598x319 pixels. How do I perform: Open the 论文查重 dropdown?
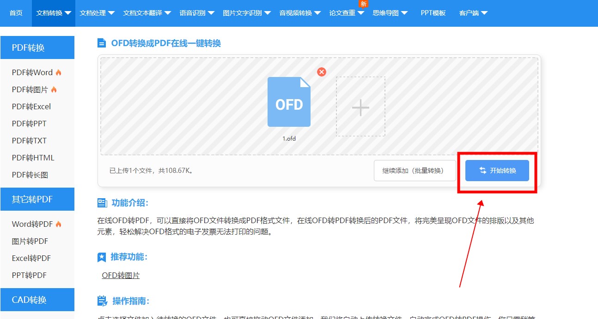pyautogui.click(x=347, y=13)
